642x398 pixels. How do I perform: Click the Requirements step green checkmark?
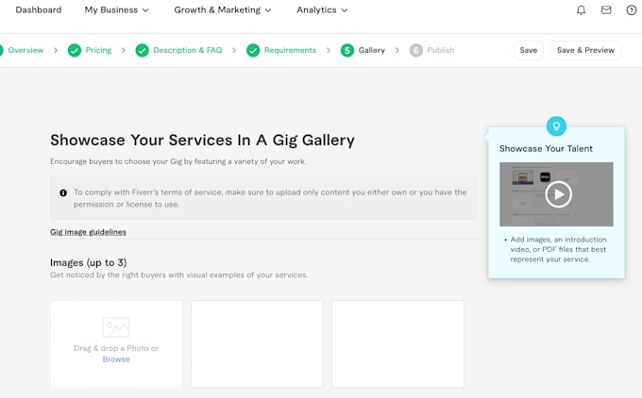pyautogui.click(x=253, y=50)
